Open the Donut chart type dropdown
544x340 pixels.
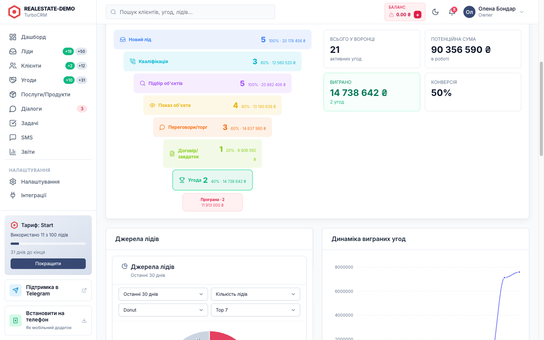coord(163,310)
